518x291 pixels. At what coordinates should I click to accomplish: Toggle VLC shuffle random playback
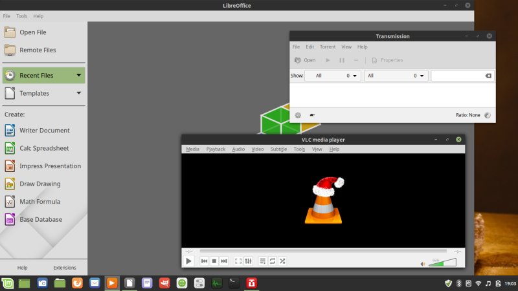[x=282, y=261]
